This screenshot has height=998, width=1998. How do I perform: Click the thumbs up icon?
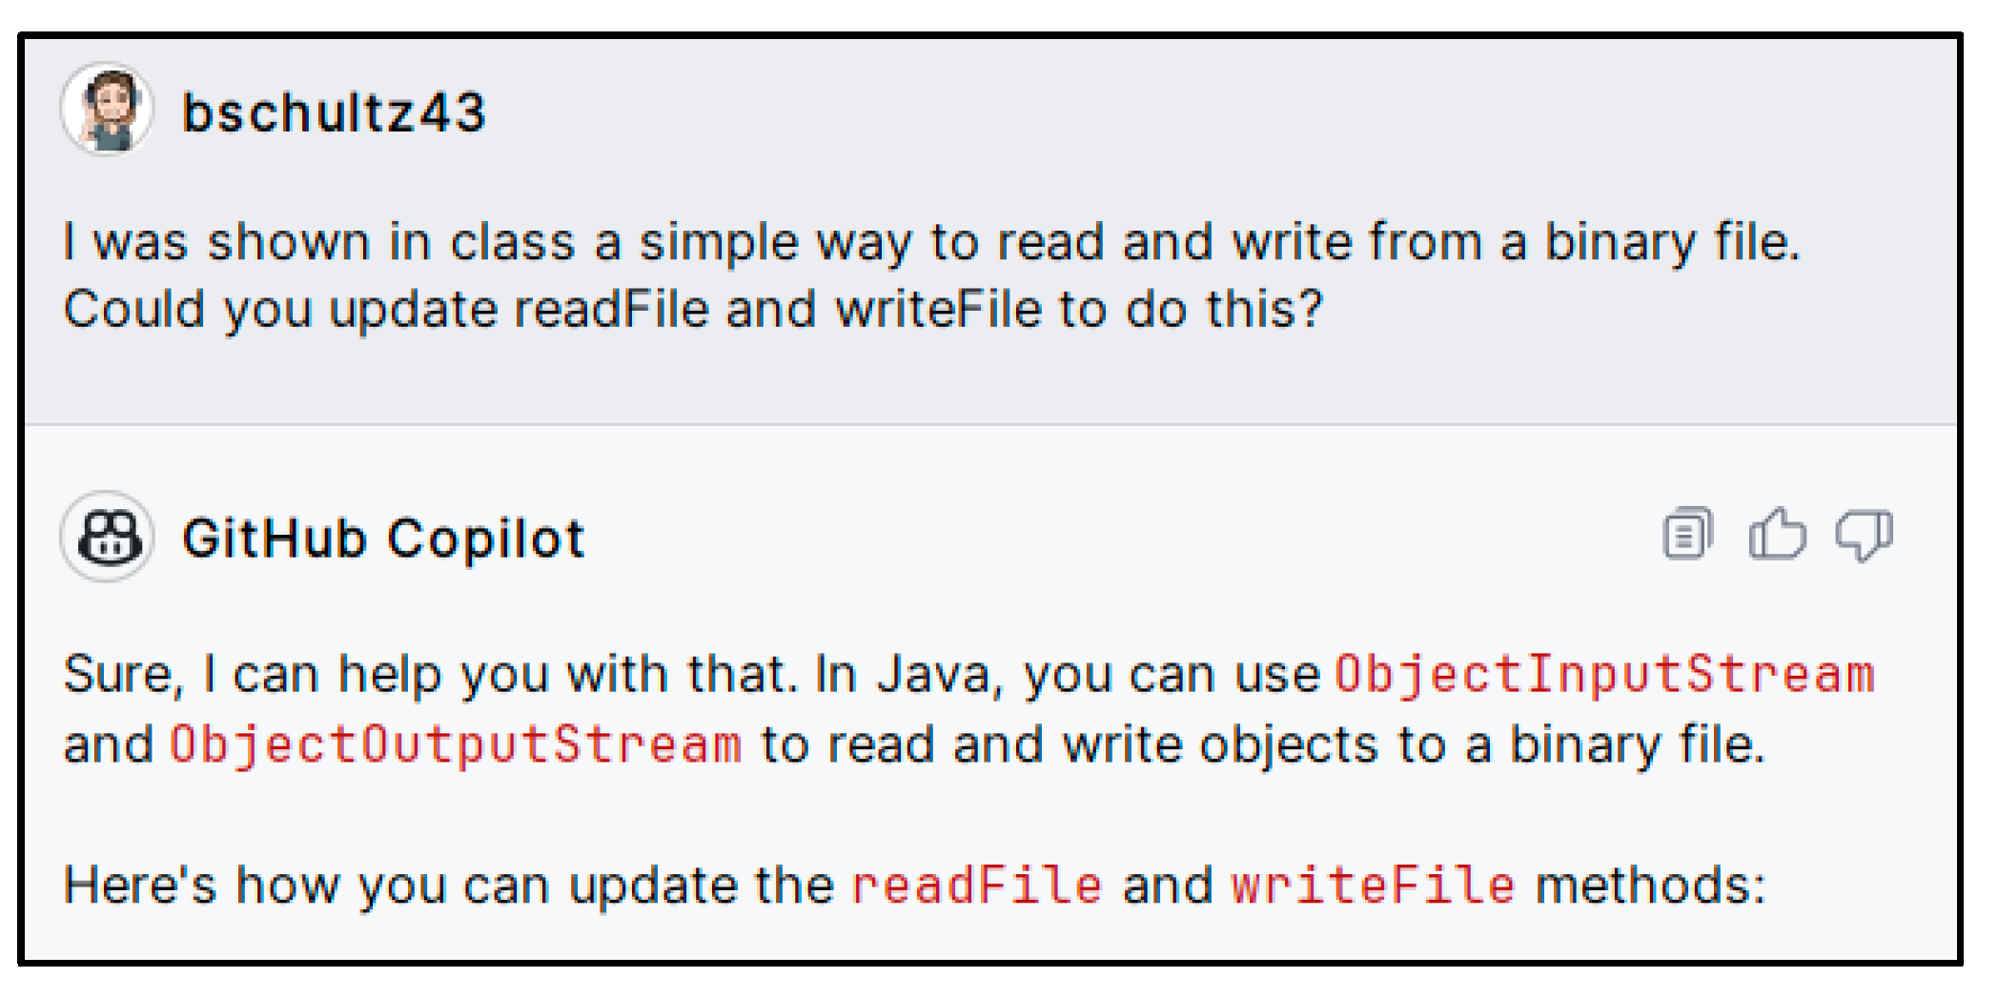(x=1776, y=534)
